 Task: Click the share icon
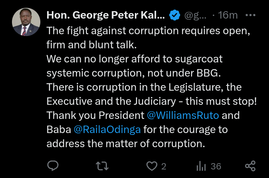[250, 166]
